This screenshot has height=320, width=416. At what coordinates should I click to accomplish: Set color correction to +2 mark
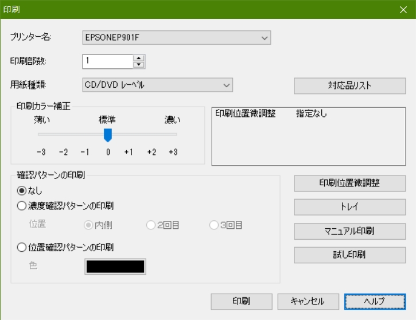pos(151,152)
